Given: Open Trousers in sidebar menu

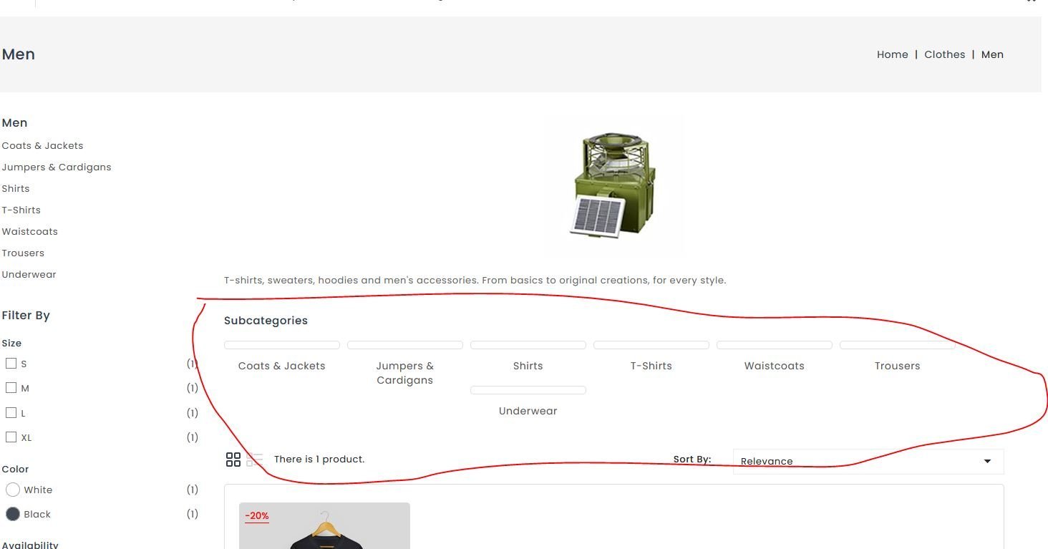Looking at the screenshot, I should tap(23, 253).
